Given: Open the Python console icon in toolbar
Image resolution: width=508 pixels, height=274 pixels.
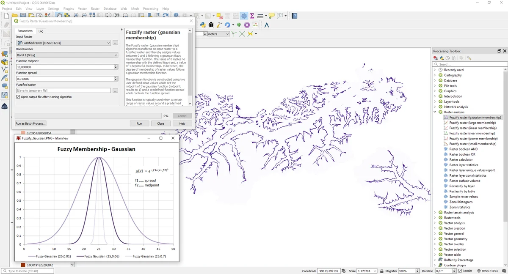Looking at the screenshot, I should [x=203, y=25].
